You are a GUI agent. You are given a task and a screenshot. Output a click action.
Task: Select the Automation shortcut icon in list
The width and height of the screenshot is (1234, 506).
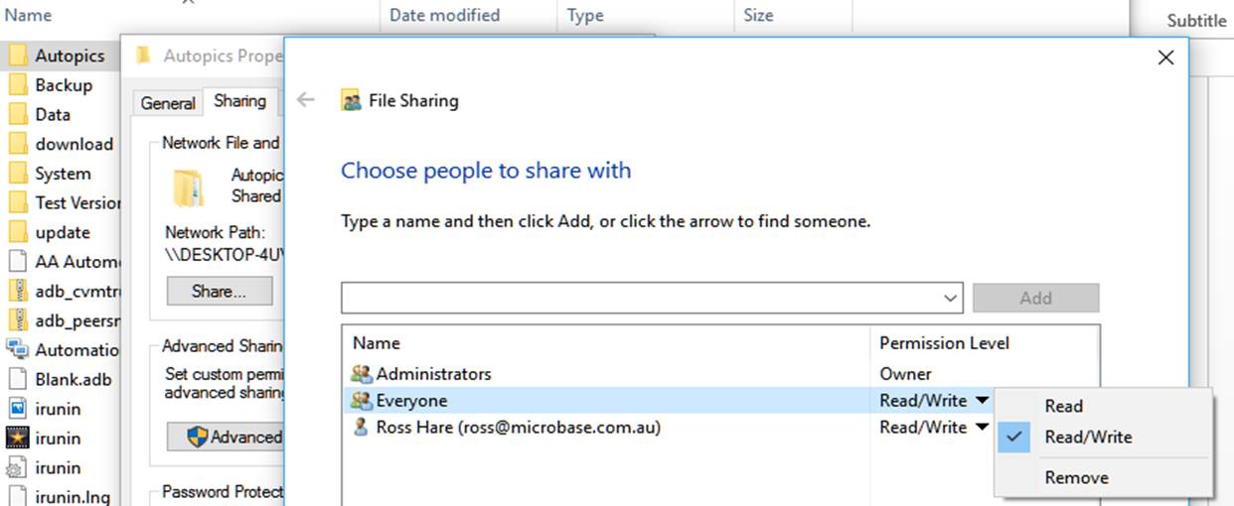18,349
